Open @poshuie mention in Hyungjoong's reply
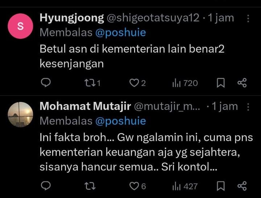 coord(120,33)
